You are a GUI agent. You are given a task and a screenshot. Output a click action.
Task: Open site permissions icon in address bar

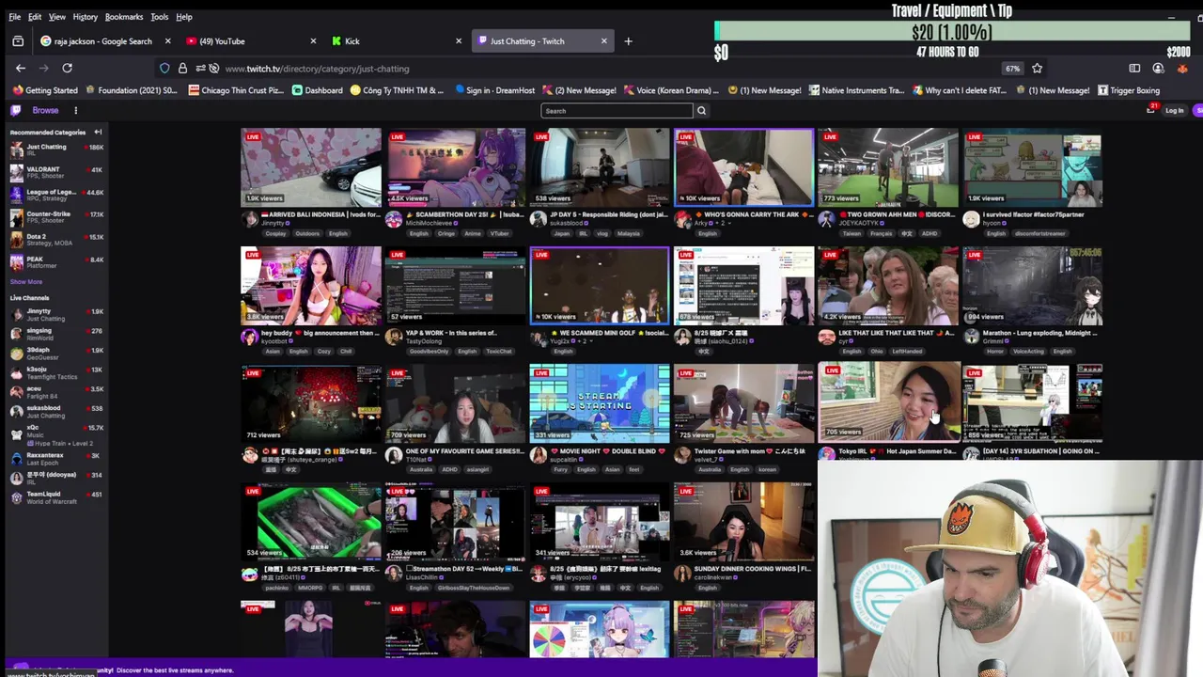click(201, 68)
